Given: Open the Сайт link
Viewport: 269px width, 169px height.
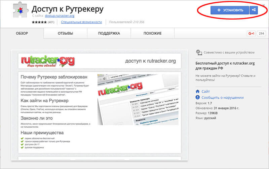Looking at the screenshot, I should coord(205,92).
